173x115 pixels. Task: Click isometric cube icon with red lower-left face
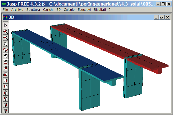6,93
